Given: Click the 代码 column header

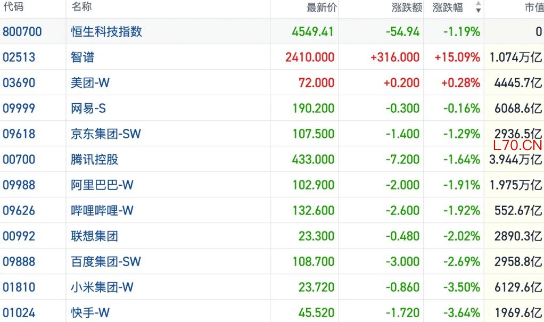Looking at the screenshot, I should click(x=13, y=6).
